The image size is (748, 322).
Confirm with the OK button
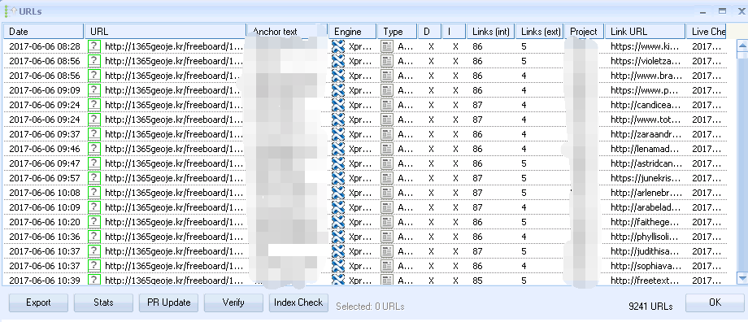click(715, 303)
